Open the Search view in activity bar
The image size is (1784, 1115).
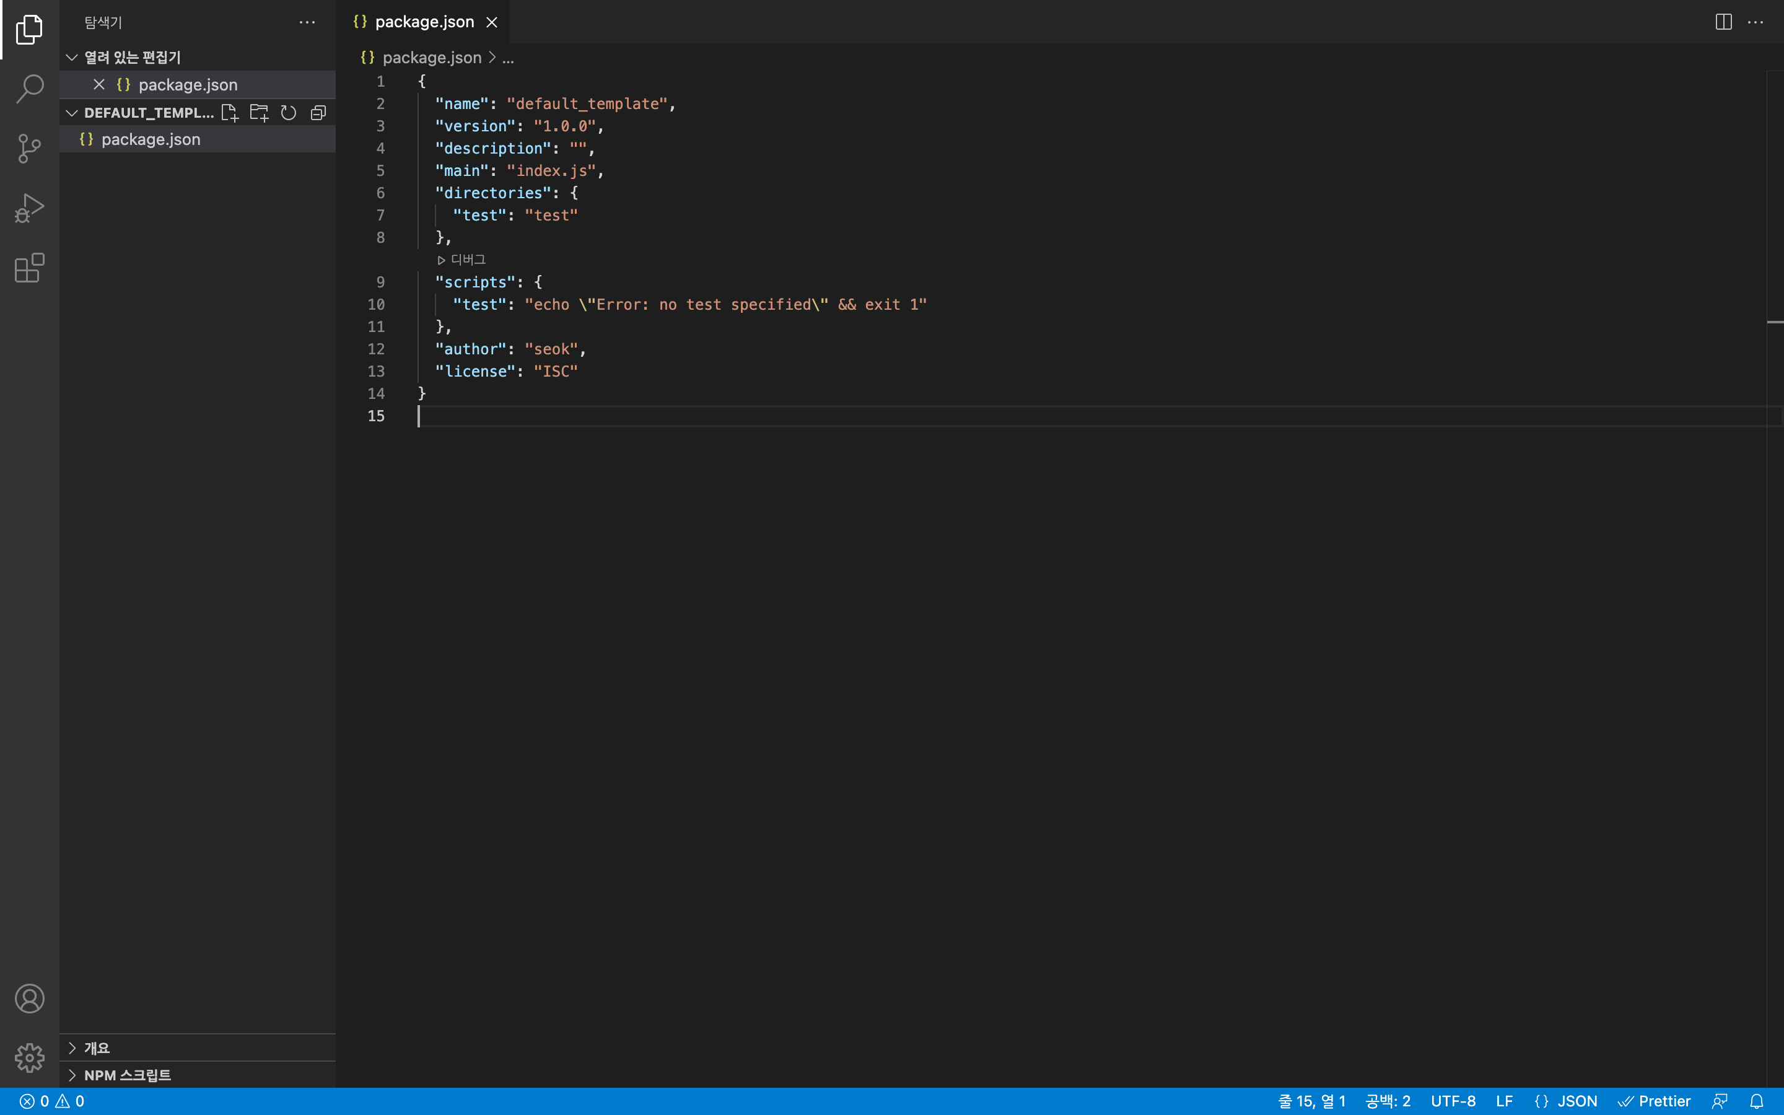click(x=30, y=89)
